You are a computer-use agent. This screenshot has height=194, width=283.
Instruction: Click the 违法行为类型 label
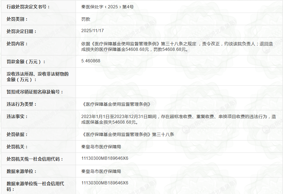[22, 104]
